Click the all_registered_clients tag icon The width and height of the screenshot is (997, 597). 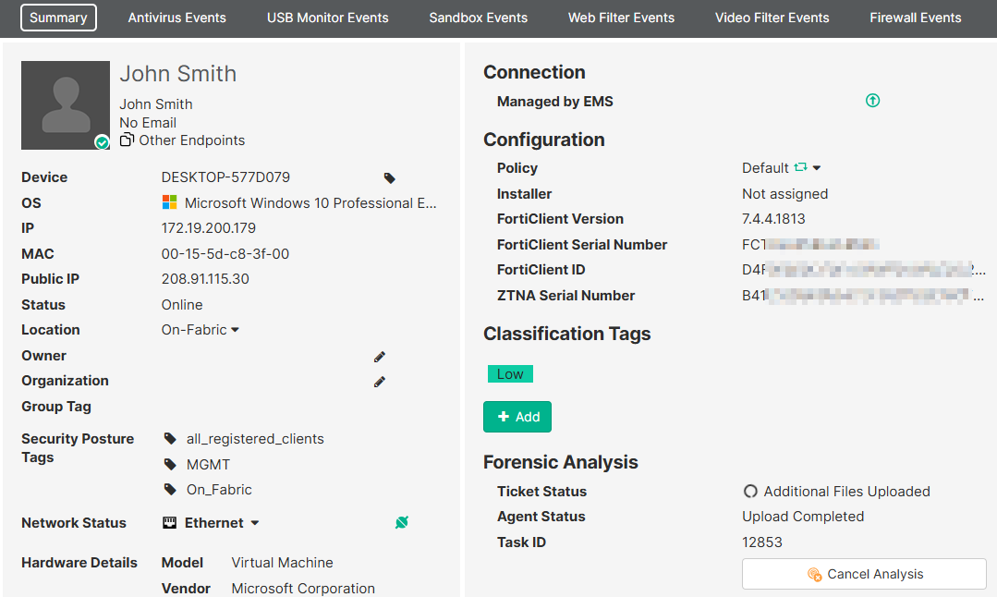170,439
